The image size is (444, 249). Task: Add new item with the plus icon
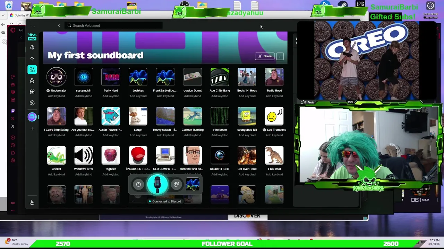tap(32, 129)
